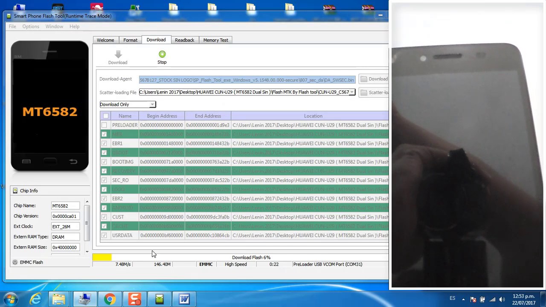Switch to the Welcome tab
Viewport: 546px width, 307px height.
(x=105, y=40)
